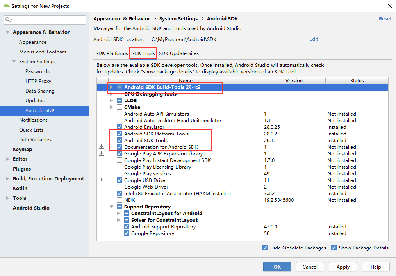Toggle Android SDK Build-Tools 29-rc2 checkbox
This screenshot has height=276, width=396.
[120, 87]
